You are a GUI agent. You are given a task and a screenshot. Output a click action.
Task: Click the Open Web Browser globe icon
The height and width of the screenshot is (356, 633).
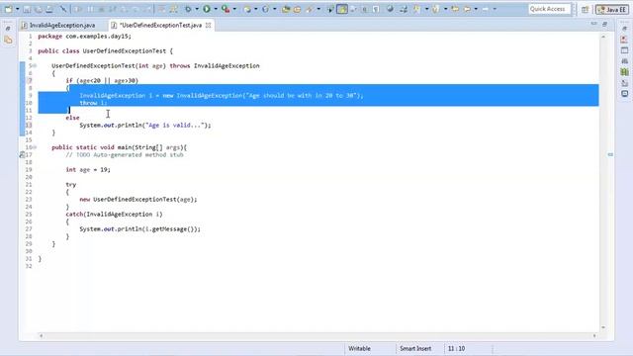[390, 9]
